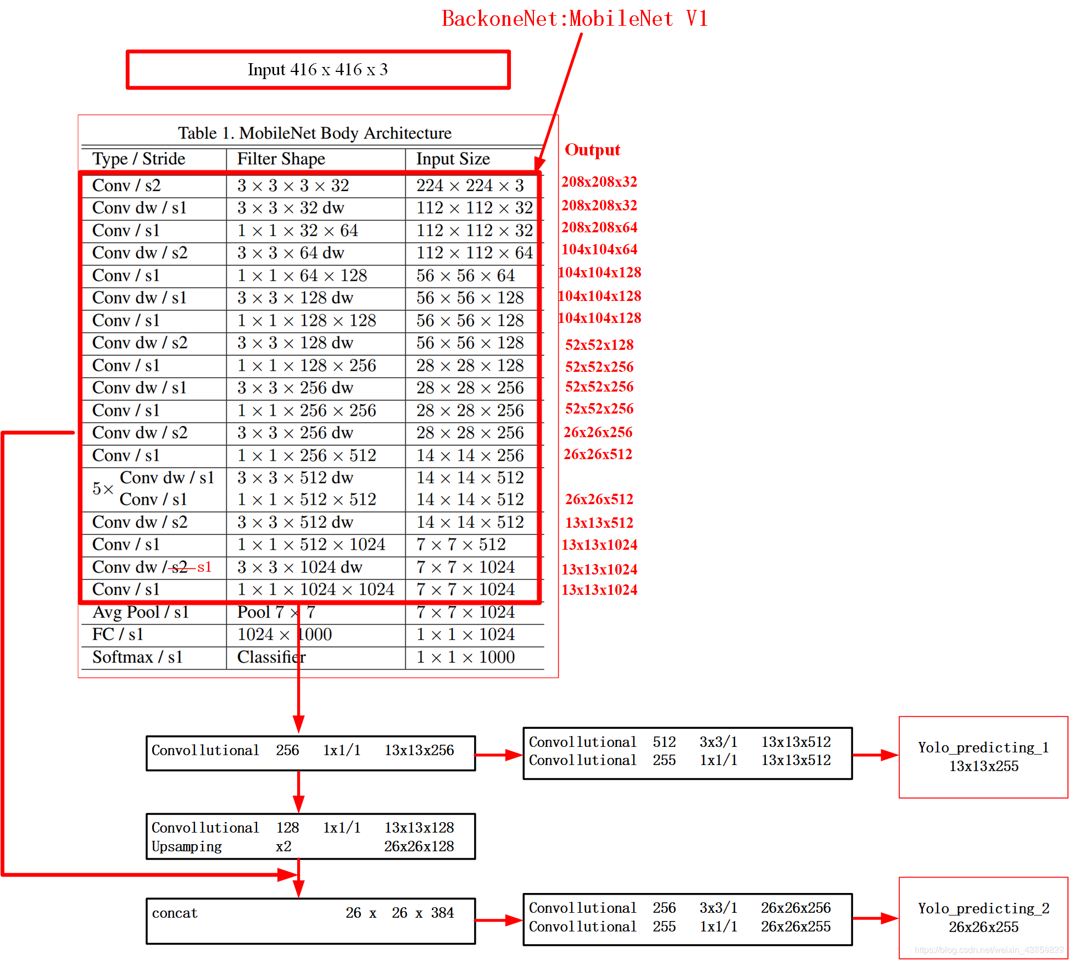Click the red '26x26x256' output label
The width and height of the screenshot is (1069, 960).
[598, 432]
